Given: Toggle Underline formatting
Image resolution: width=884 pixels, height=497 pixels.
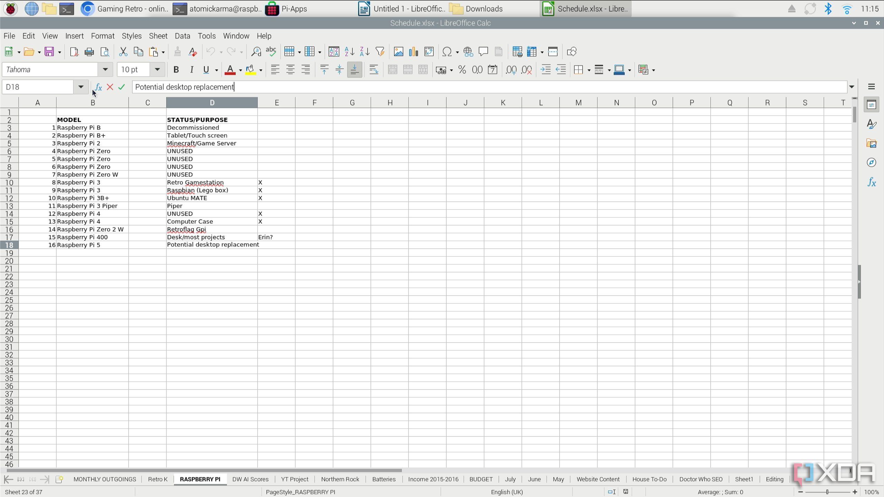Looking at the screenshot, I should tap(206, 70).
